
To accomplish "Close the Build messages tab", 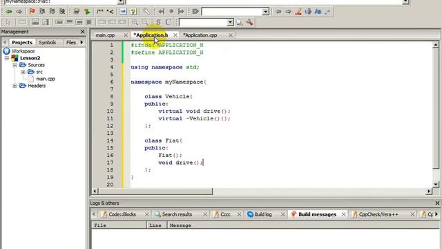I will (344, 214).
